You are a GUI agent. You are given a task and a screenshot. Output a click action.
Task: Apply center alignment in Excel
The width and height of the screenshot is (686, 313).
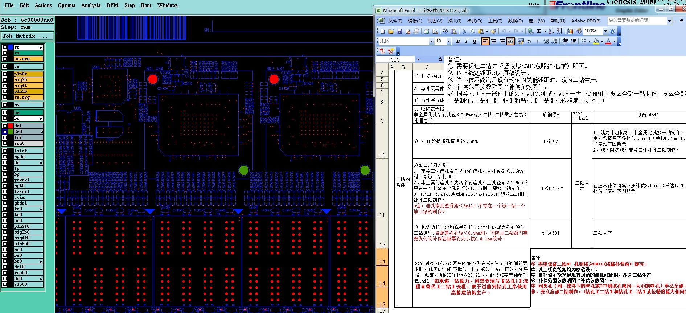pos(494,41)
